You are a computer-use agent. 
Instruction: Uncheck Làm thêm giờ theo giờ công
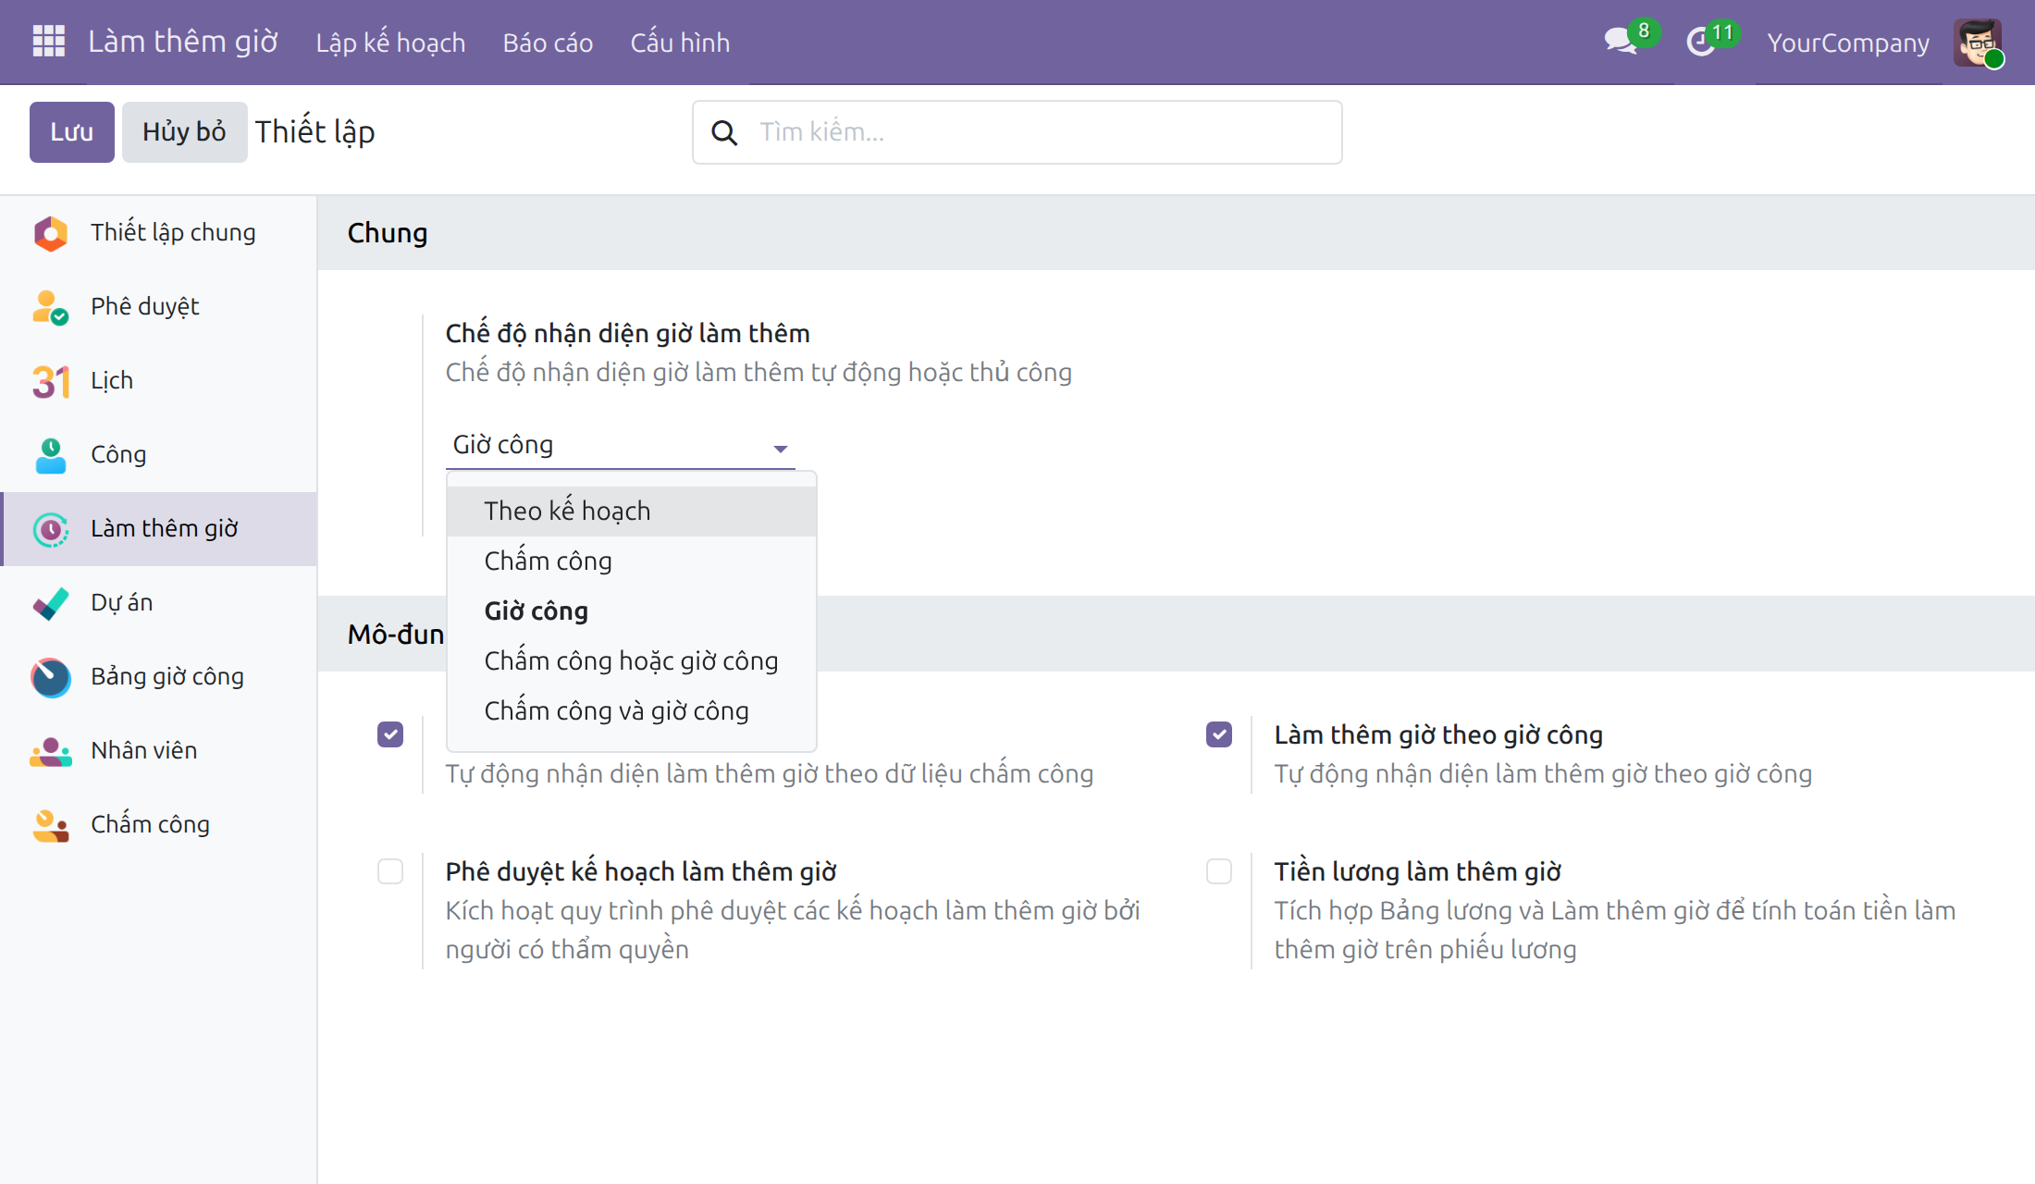tap(1219, 734)
